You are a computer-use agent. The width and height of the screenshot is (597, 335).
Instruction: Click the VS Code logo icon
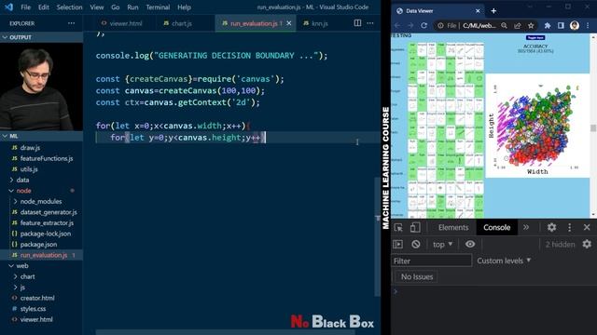point(8,7)
